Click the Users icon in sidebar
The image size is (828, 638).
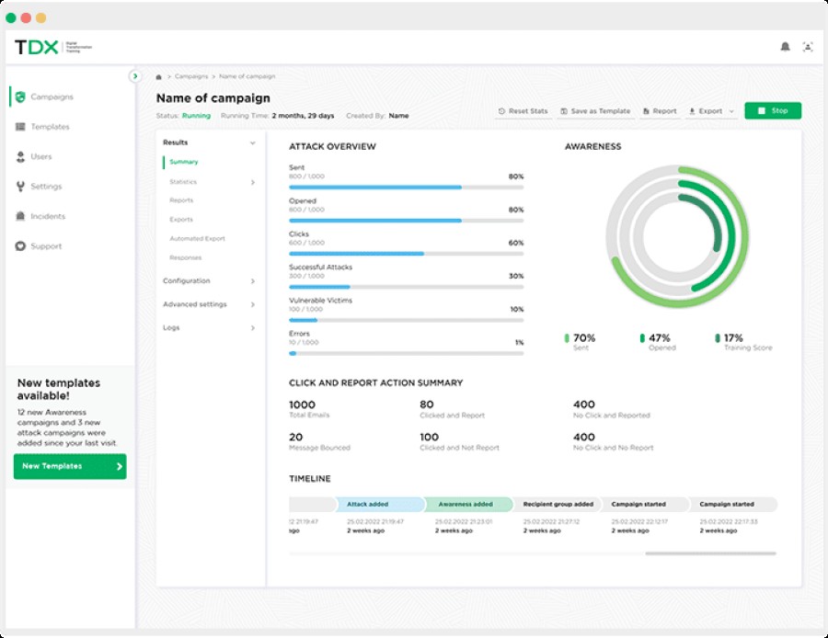point(20,157)
